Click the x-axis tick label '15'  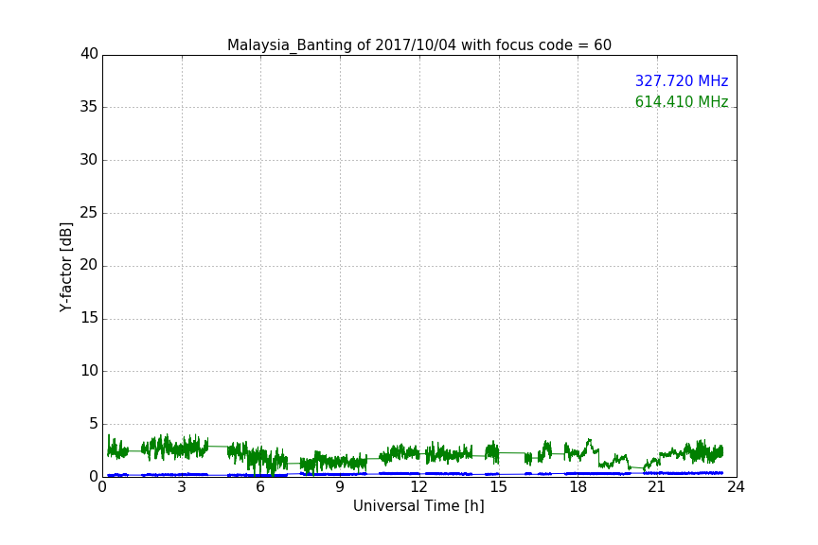coord(498,487)
